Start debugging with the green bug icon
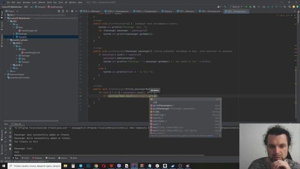 250,7
